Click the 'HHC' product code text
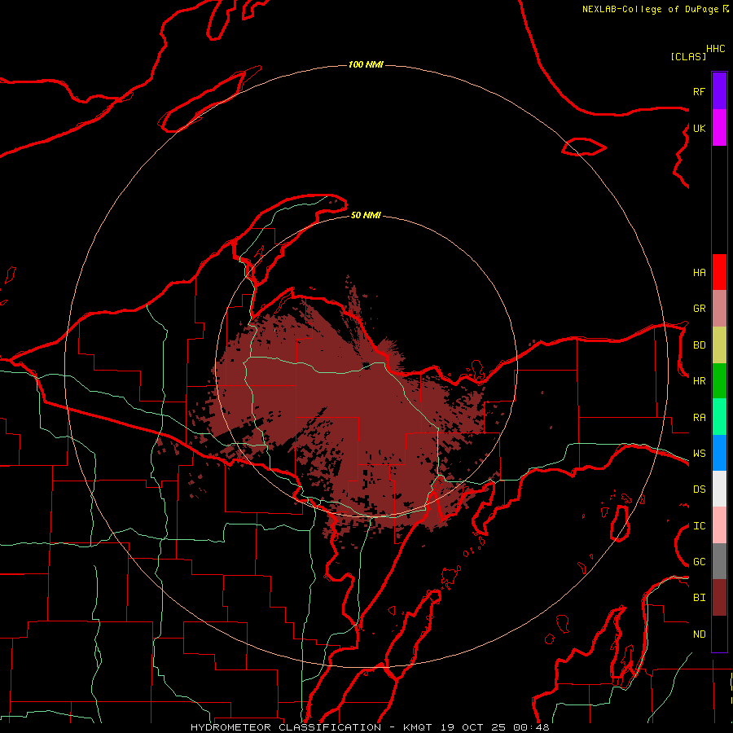Viewport: 733px width, 733px height. click(x=715, y=49)
